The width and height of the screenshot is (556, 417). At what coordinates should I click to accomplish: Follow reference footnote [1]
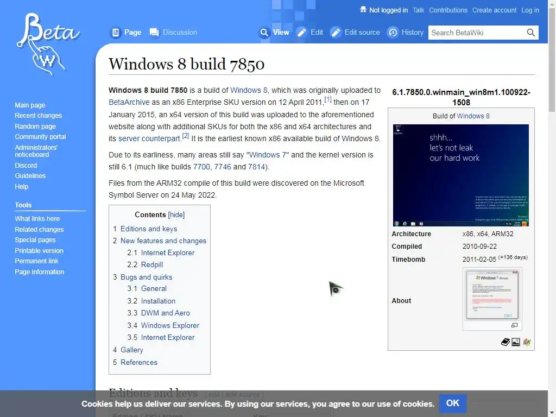(x=327, y=99)
